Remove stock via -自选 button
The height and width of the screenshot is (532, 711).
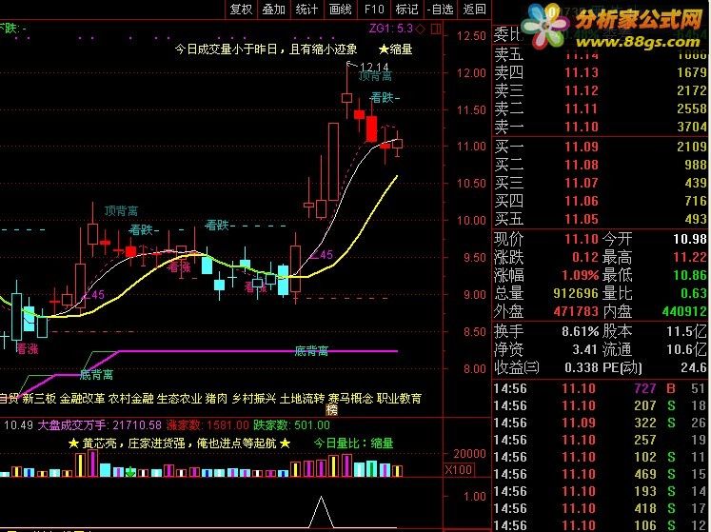(441, 10)
